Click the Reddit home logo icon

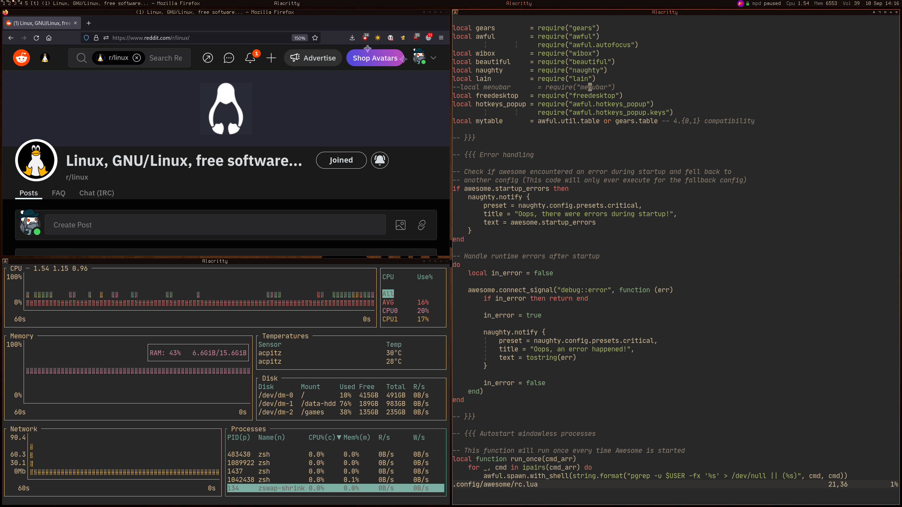click(21, 58)
